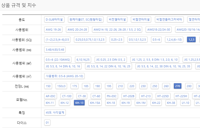Select the 비전열터미널 filter chip
Screen dimensions: 200x128
[x=117, y=19]
